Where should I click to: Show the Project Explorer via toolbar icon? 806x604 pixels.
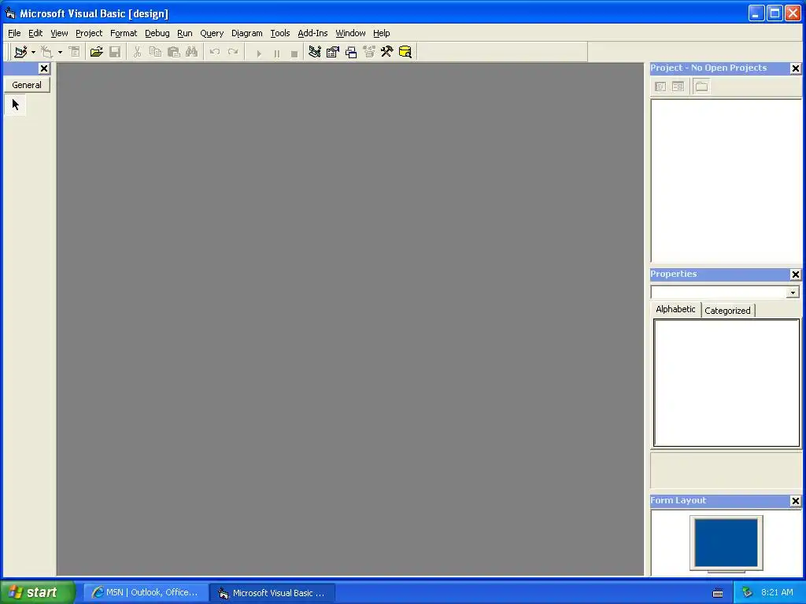coord(315,52)
